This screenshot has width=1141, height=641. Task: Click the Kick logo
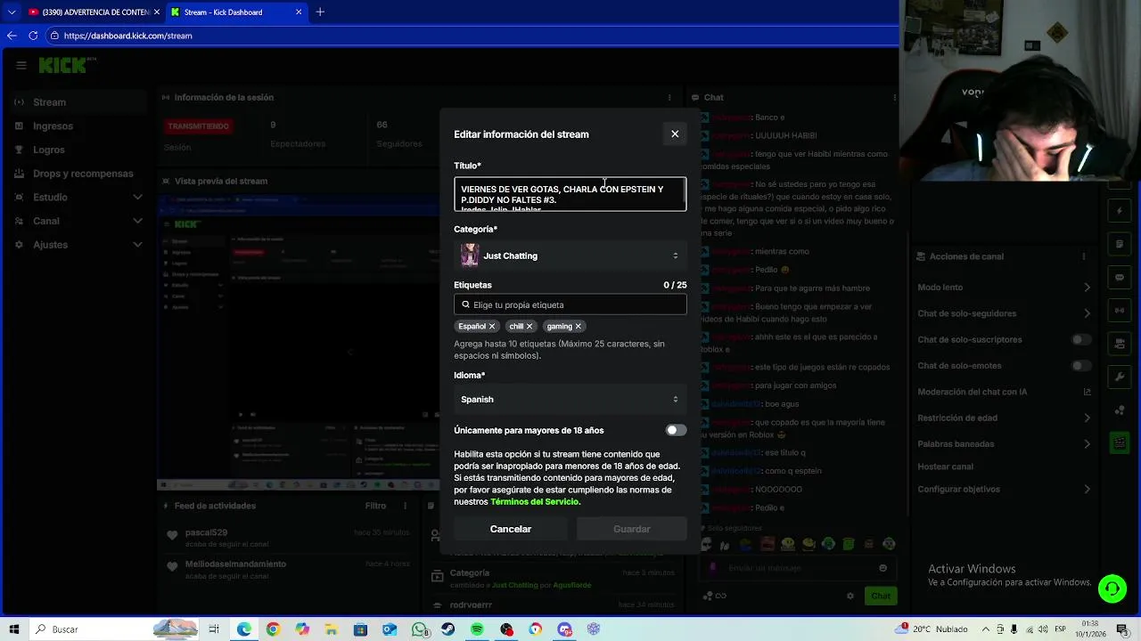pos(64,65)
